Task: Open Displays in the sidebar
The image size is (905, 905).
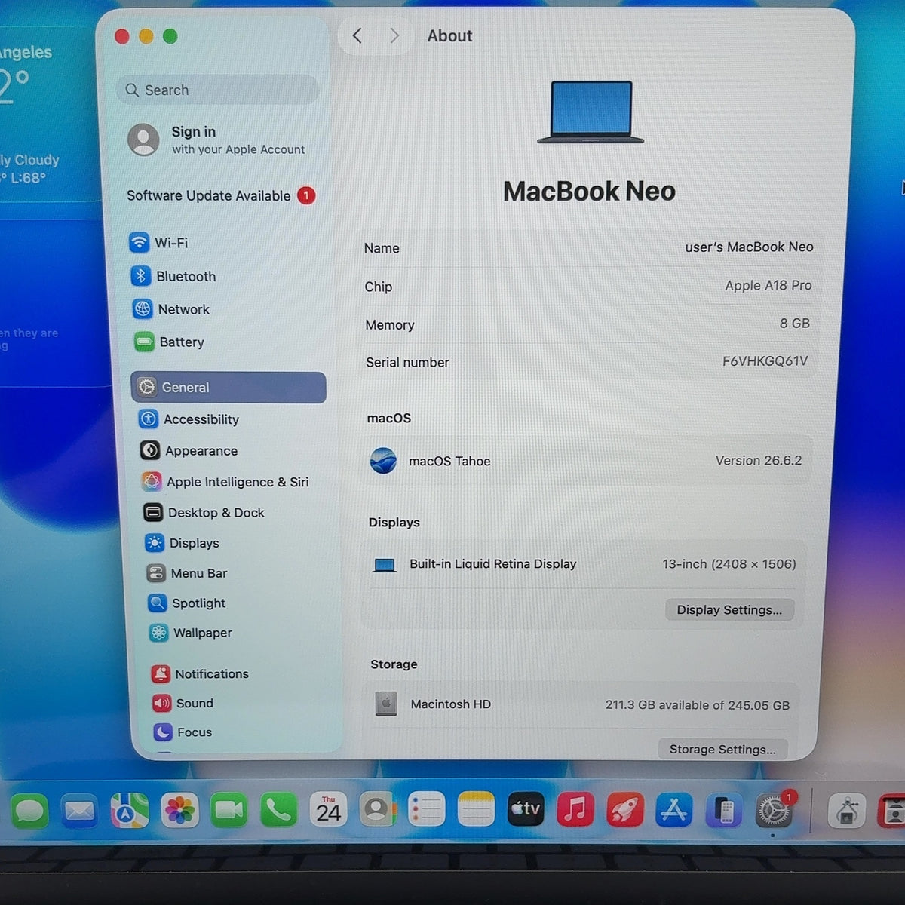Action: [x=182, y=543]
